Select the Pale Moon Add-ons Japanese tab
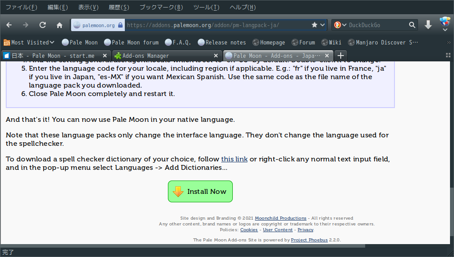 [x=278, y=56]
